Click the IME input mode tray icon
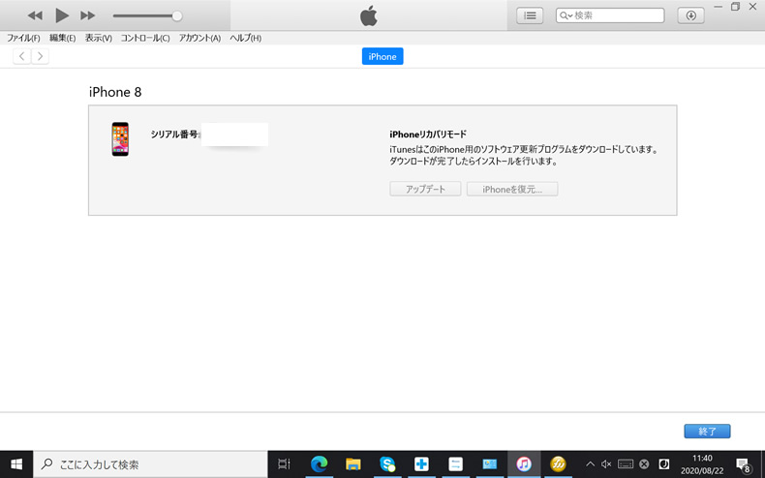This screenshot has height=478, width=765. tap(664, 464)
